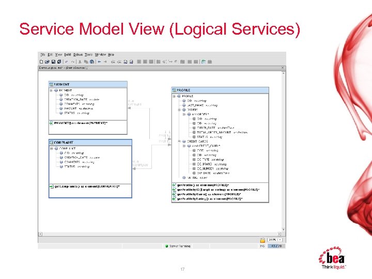
Task: Collapse the PROFILE root node in PROFILE box
Action: click(174, 96)
